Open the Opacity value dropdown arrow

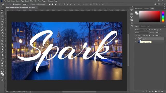(x=160, y=33)
